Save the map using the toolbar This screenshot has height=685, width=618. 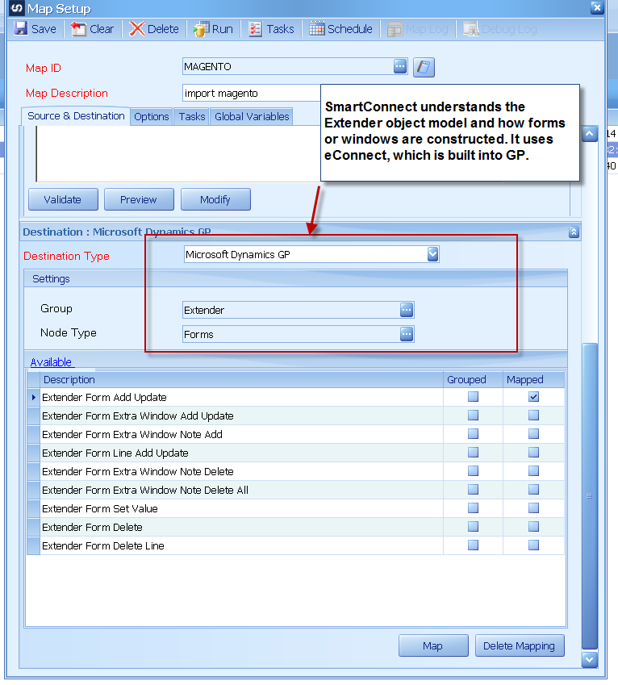35,29
